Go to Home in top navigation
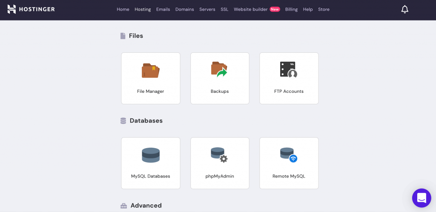 coord(123,9)
